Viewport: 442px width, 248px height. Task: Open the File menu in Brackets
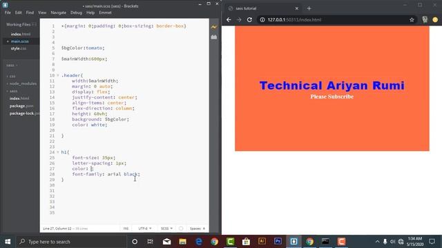point(8,12)
